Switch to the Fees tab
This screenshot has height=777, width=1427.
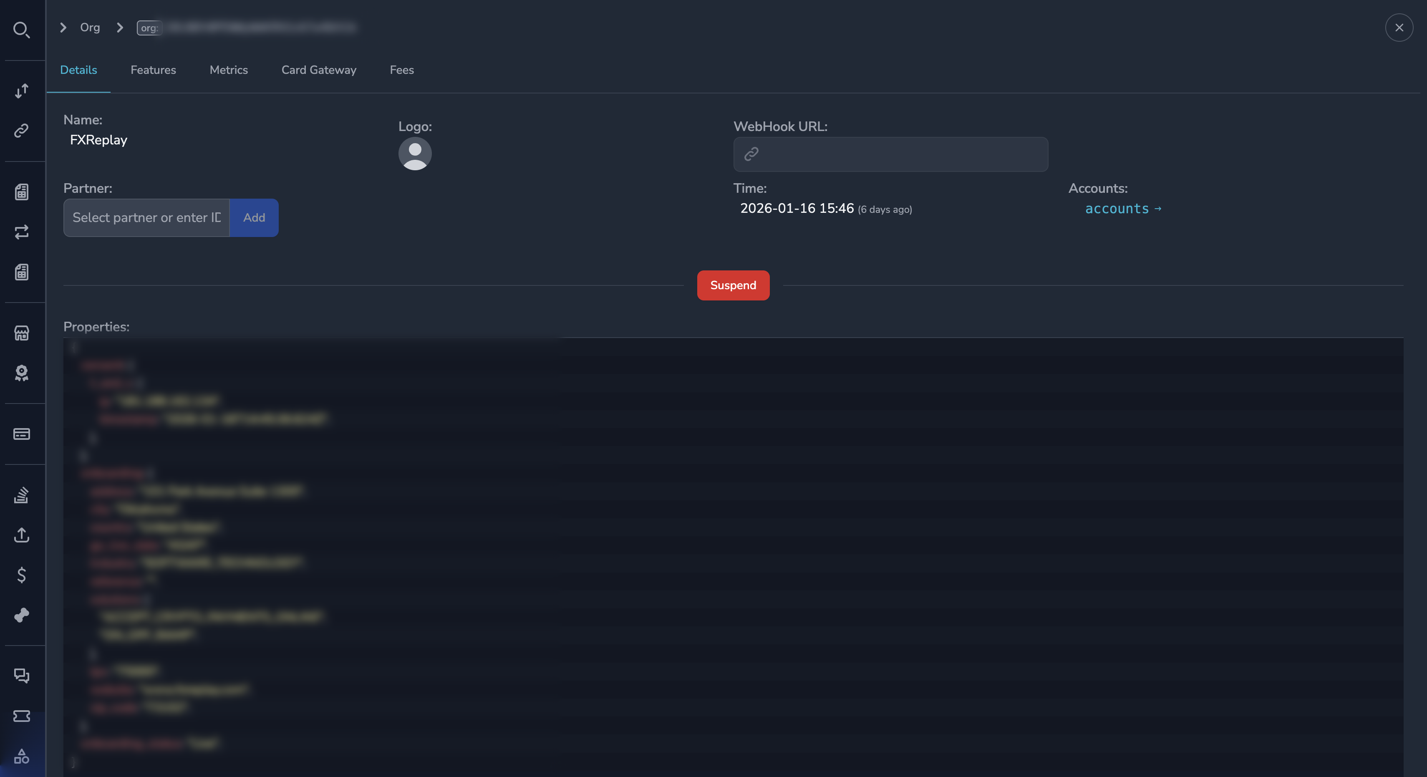click(402, 70)
